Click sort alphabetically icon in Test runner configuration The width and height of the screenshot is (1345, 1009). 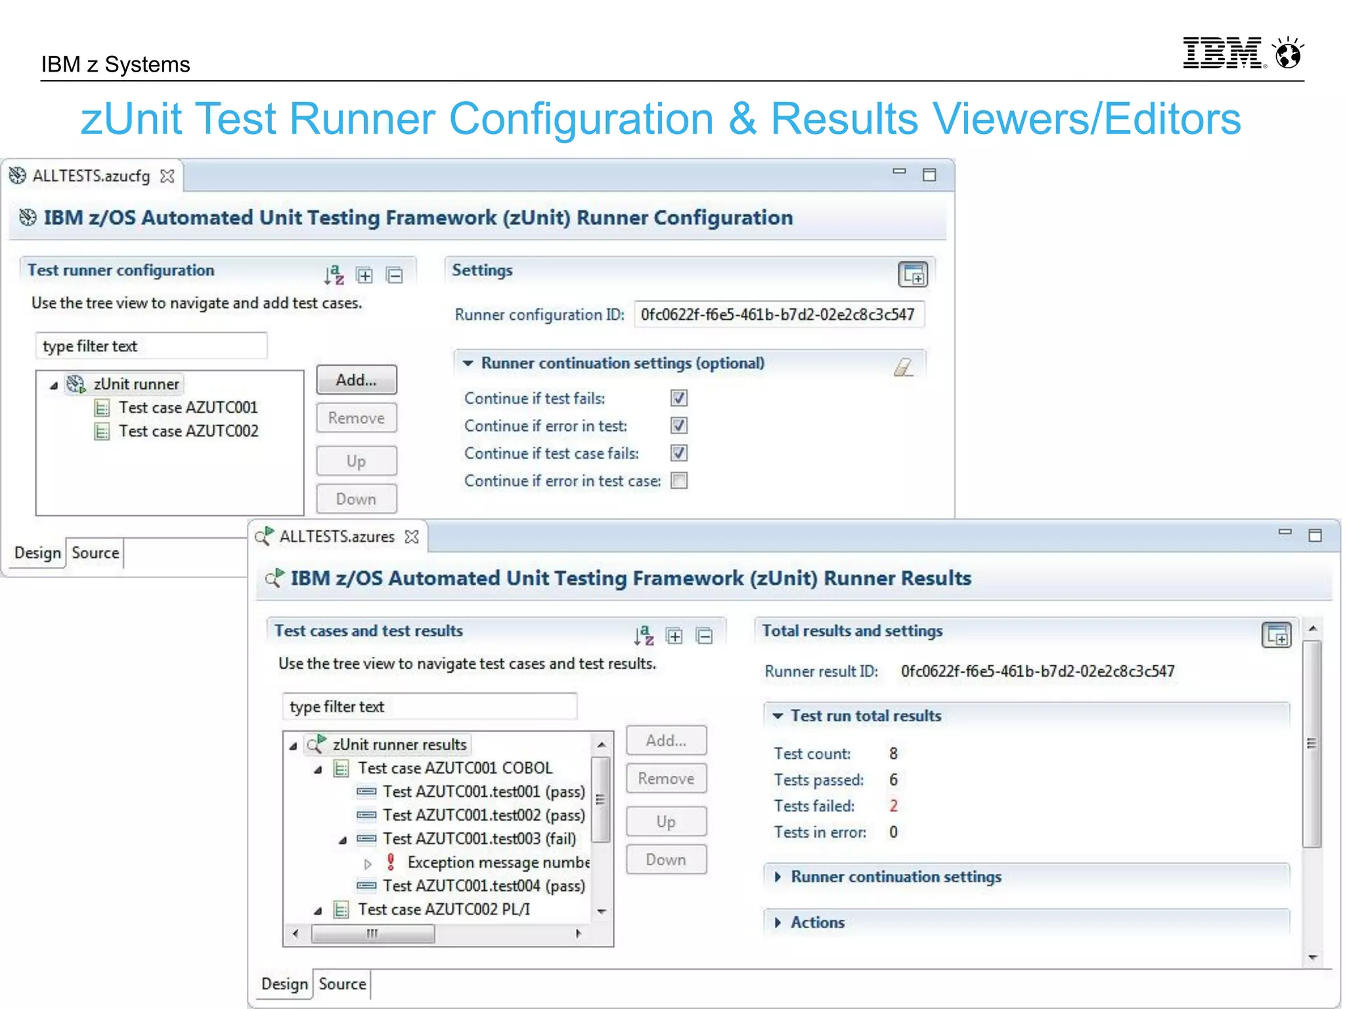(x=334, y=275)
